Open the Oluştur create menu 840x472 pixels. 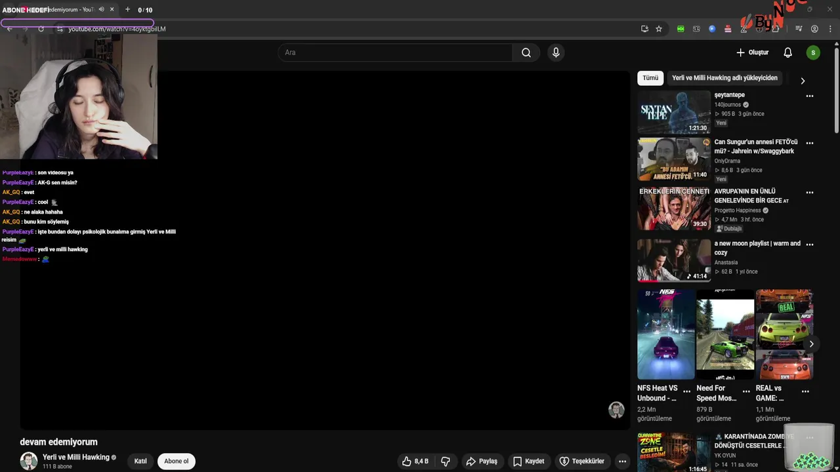pos(752,52)
